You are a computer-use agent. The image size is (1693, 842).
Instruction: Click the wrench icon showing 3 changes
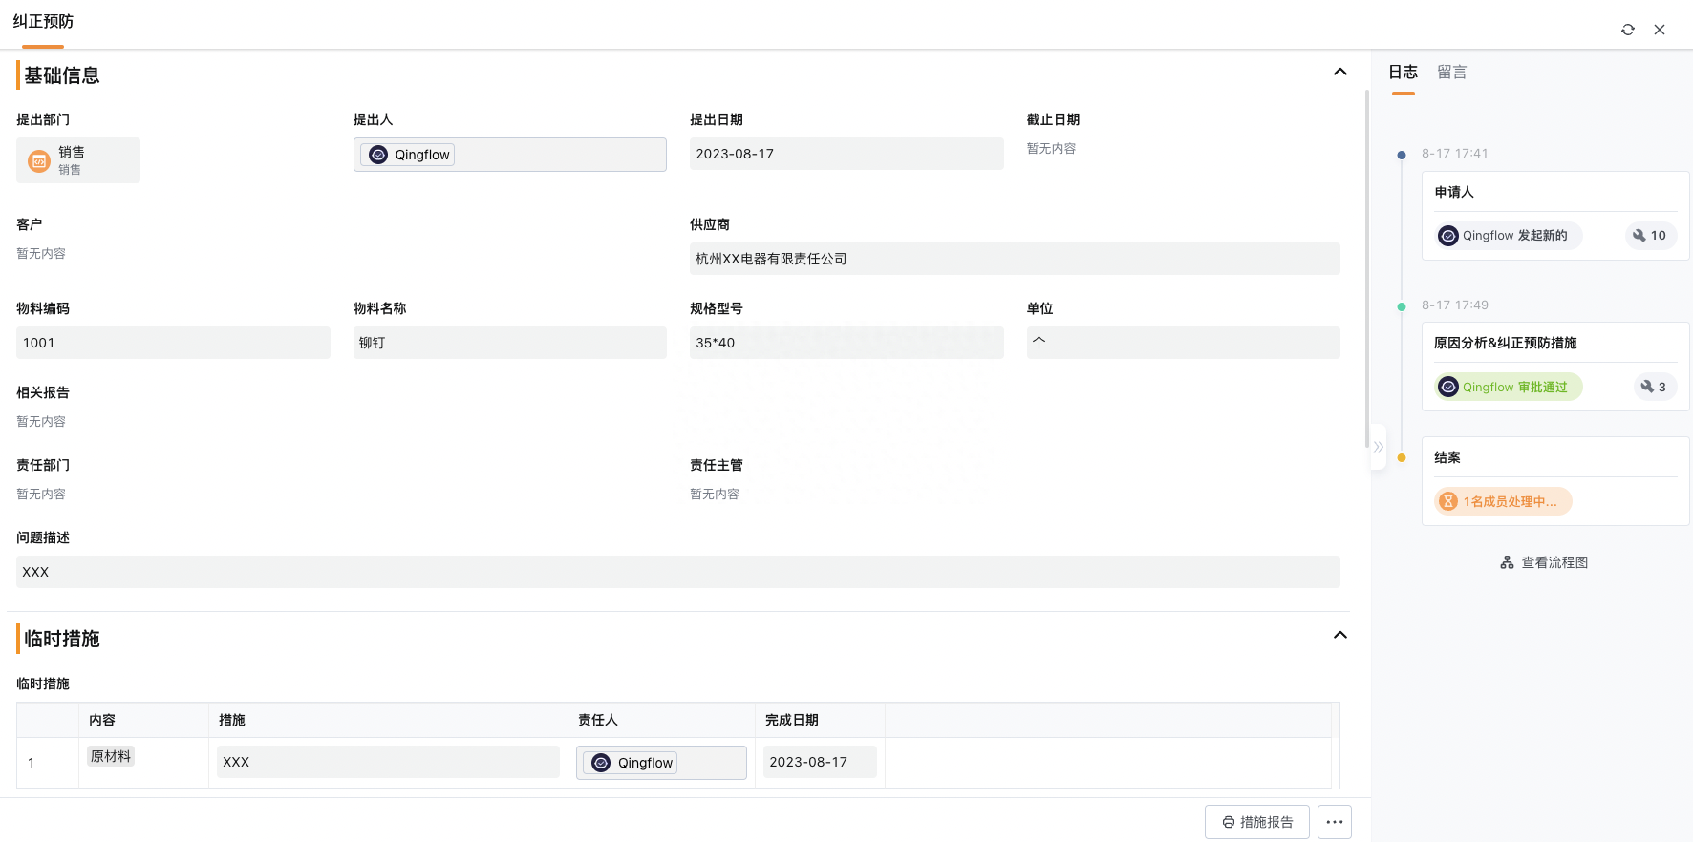1647,387
